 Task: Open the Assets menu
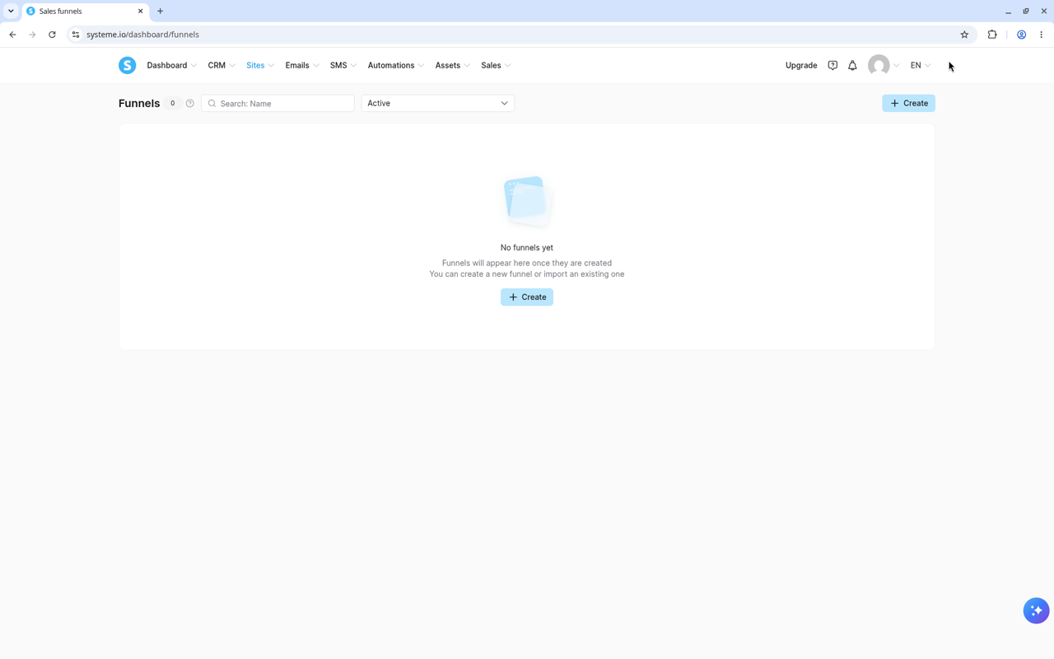[453, 65]
